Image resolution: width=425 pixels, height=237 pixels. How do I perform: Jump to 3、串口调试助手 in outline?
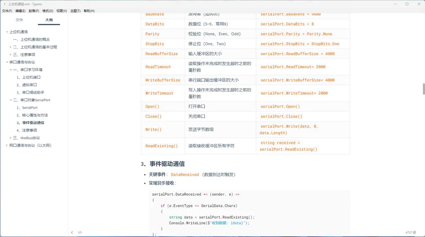pyautogui.click(x=30, y=92)
